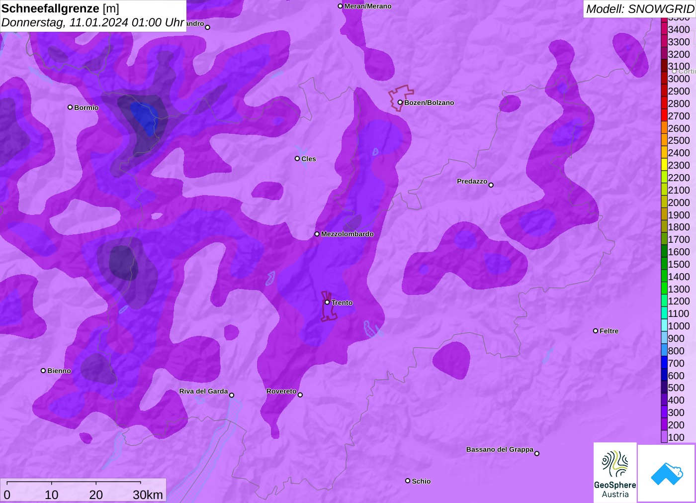Screen dimensions: 696x503
Task: Click the Schio location dot
Action: (x=408, y=481)
